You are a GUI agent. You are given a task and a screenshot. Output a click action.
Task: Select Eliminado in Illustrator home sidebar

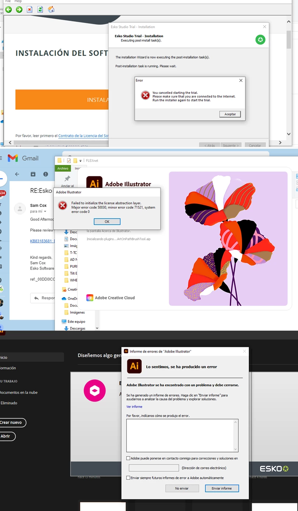click(x=9, y=403)
